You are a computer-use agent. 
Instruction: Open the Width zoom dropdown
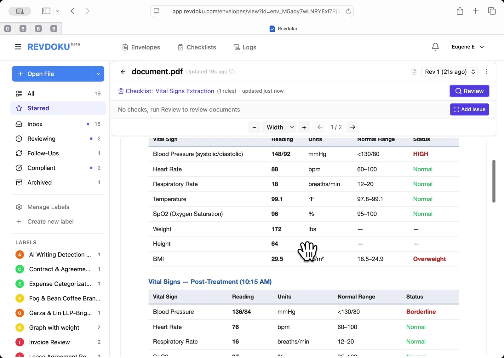(280, 127)
